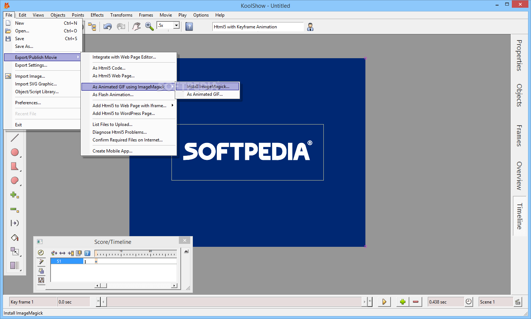This screenshot has width=531, height=319.
Task: Click the Score/Timeline horizontal scrollbar right arrow
Action: coord(174,285)
